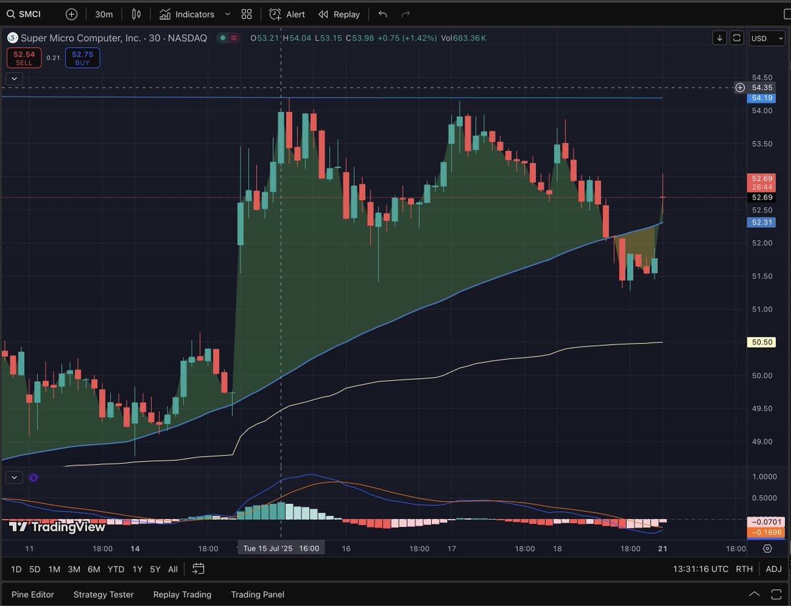791x606 pixels.
Task: Select the 1Y date range
Action: click(137, 569)
